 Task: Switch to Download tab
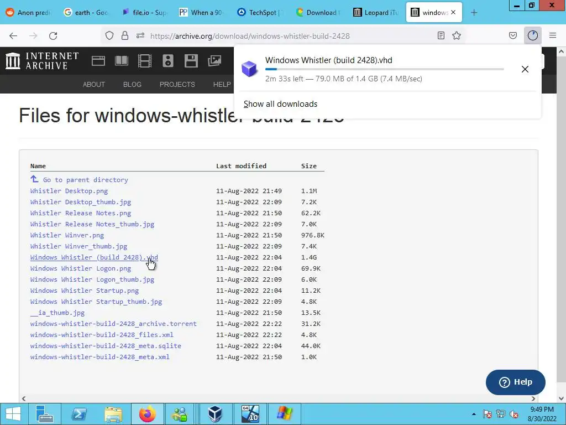[318, 13]
